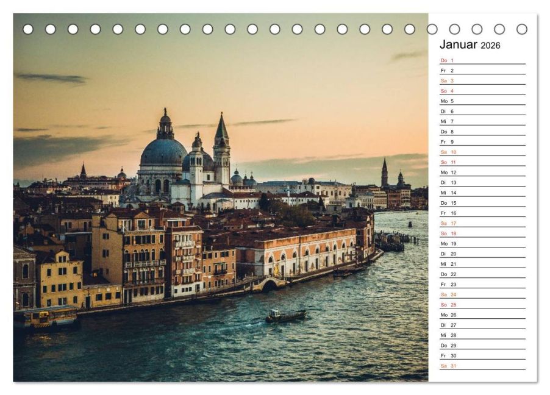Click the Januar 2026 month heading
Screen dimensions: 550x395
470,44
